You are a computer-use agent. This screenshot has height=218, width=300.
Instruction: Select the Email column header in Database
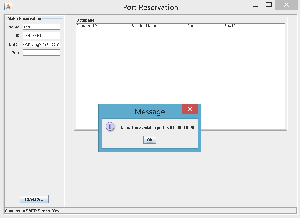pos(230,26)
